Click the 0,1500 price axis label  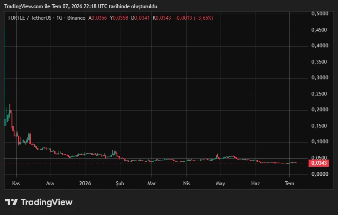(319, 125)
